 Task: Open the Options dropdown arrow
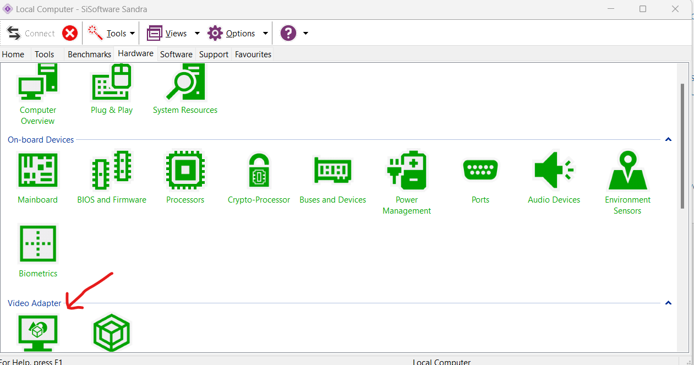tap(265, 34)
